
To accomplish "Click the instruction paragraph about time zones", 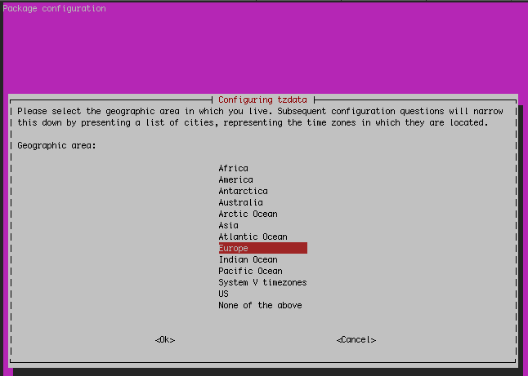I will 252,117.
